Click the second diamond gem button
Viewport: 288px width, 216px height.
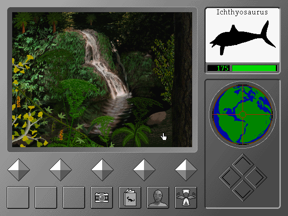(60, 170)
